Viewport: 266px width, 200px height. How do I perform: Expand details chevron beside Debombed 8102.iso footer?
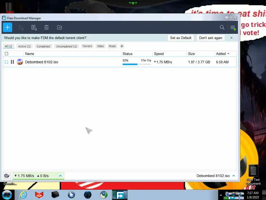(x=234, y=176)
